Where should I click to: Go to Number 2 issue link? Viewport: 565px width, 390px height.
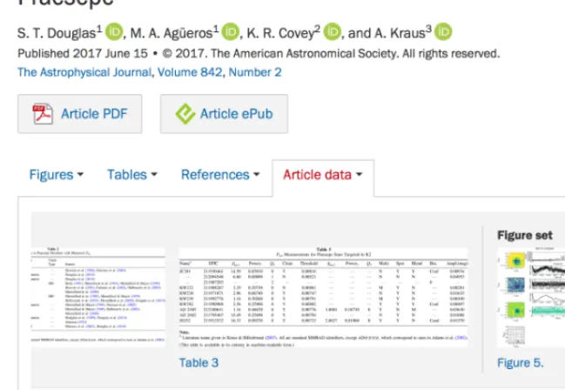tap(255, 72)
